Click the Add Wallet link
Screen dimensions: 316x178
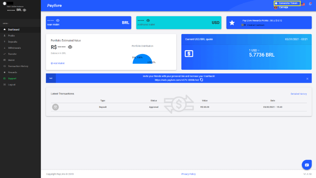click(x=58, y=63)
